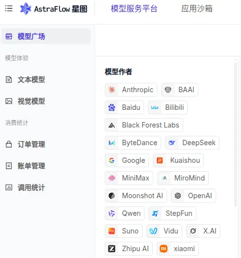Click the X.AI slash logo
This screenshot has width=241, height=258.
coord(193,231)
